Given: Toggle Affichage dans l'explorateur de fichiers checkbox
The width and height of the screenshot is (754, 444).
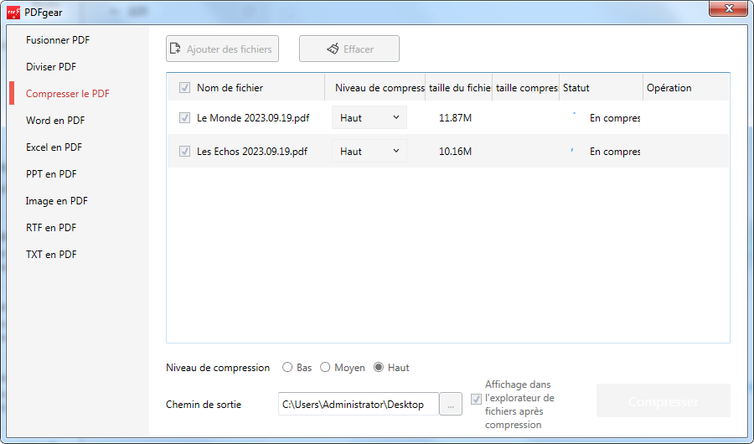Looking at the screenshot, I should click(x=476, y=400).
